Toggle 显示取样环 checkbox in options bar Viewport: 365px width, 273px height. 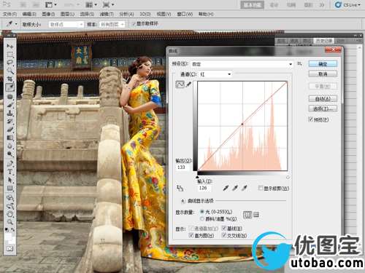click(134, 24)
